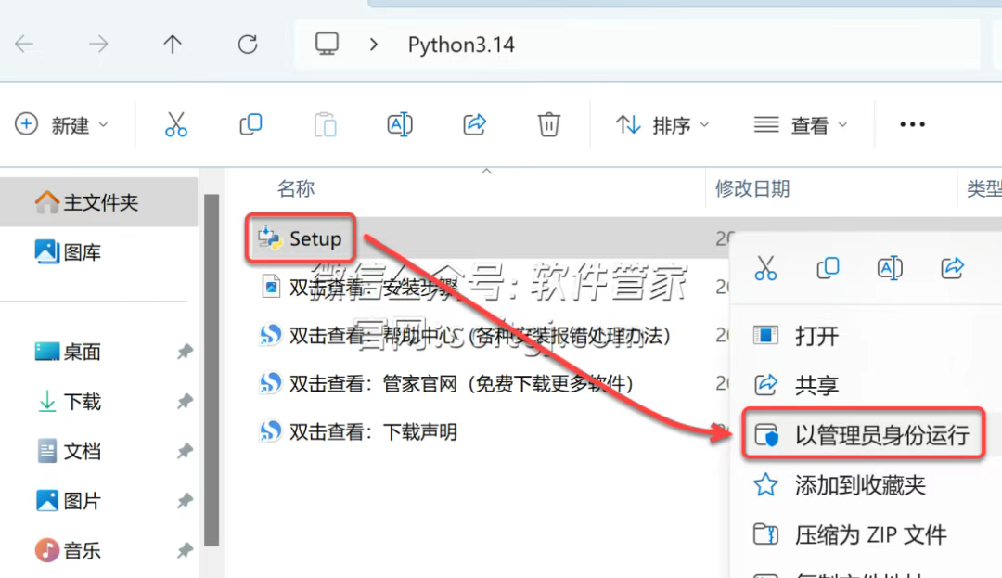The image size is (1002, 578).
Task: Click the context menu cut icon
Action: [x=765, y=268]
